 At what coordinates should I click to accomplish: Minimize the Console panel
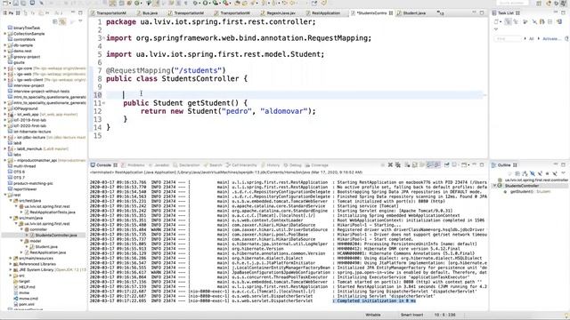(474, 164)
